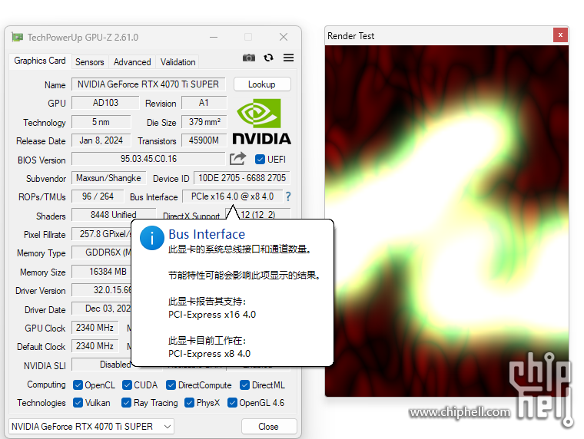Toggle the Ray Tracing checkbox
Screen dimensions: 584x439
tap(126, 402)
